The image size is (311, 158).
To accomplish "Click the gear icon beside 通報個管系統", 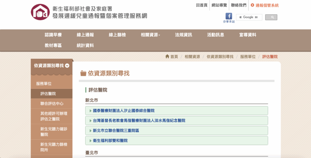I will coord(252,5).
